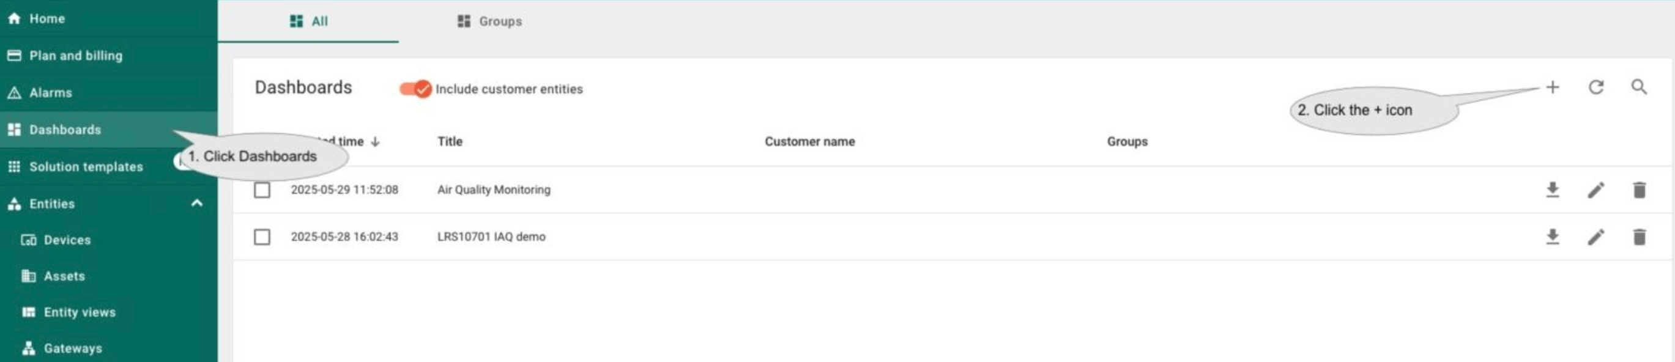Export the Air Quality Monitoring dashboard

[x=1552, y=190]
